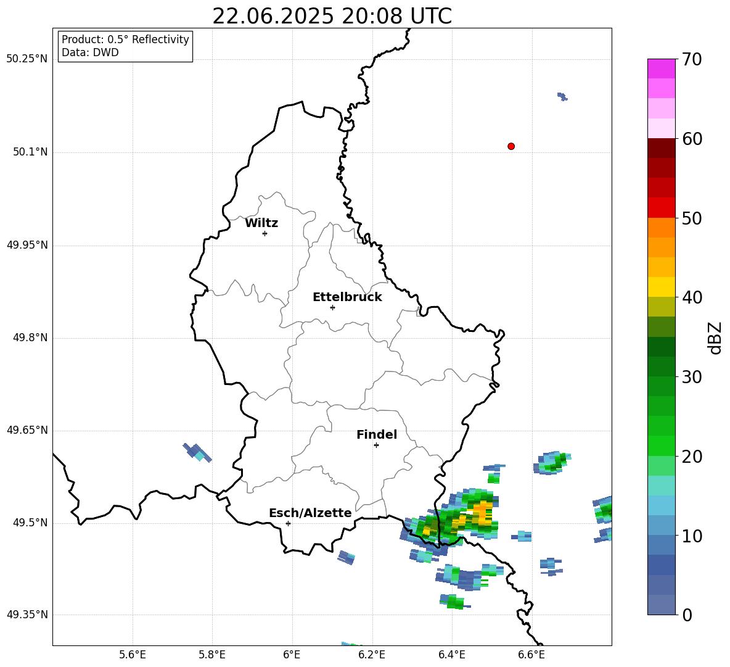
Task: Click the 6.2°E longitude label
Action: click(372, 655)
